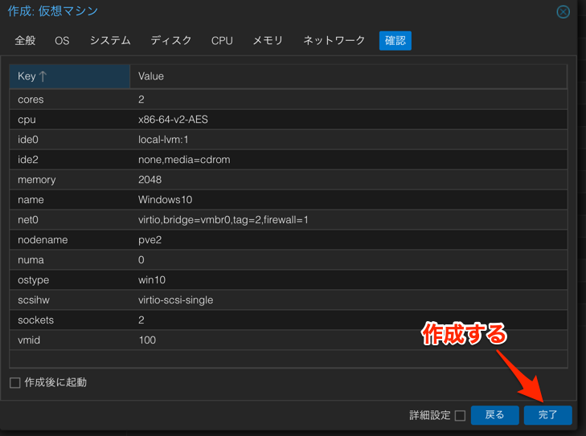Open the ネットワーク tab
The image size is (586, 436).
coord(334,41)
